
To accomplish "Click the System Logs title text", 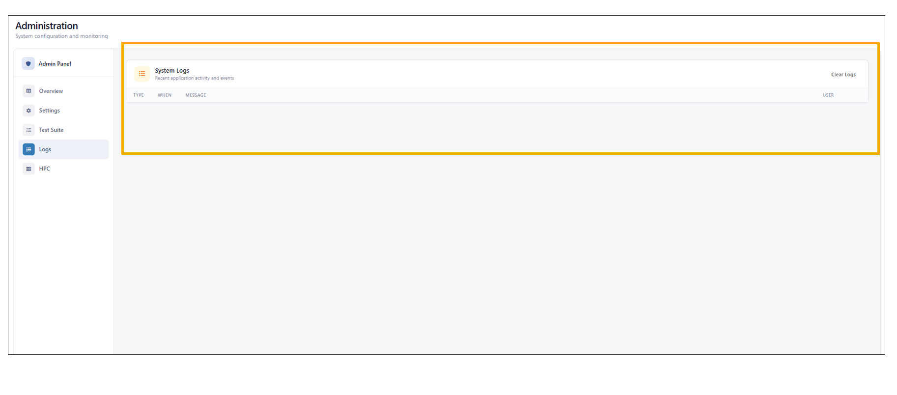I will click(x=172, y=71).
